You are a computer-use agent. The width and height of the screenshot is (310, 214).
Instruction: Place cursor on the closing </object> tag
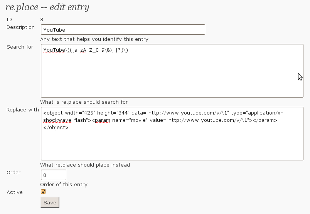coord(56,128)
